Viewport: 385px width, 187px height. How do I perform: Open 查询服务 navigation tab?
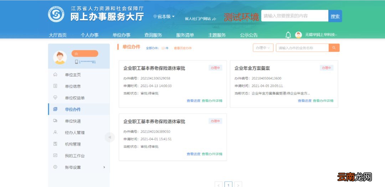point(153,35)
